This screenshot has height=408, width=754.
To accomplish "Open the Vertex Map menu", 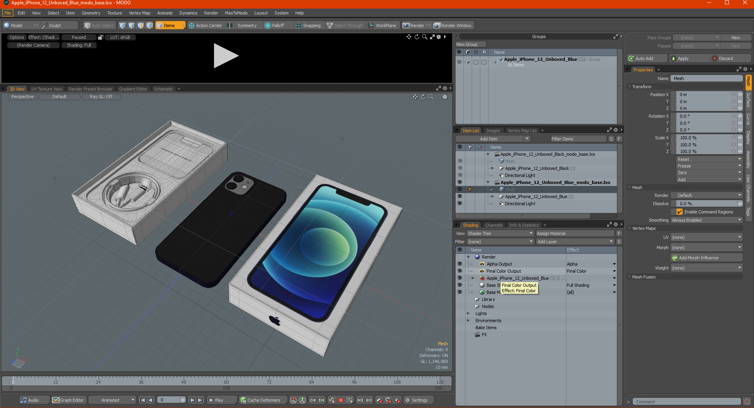I will tap(139, 13).
